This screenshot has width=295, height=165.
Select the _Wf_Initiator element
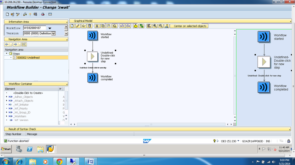(21, 104)
